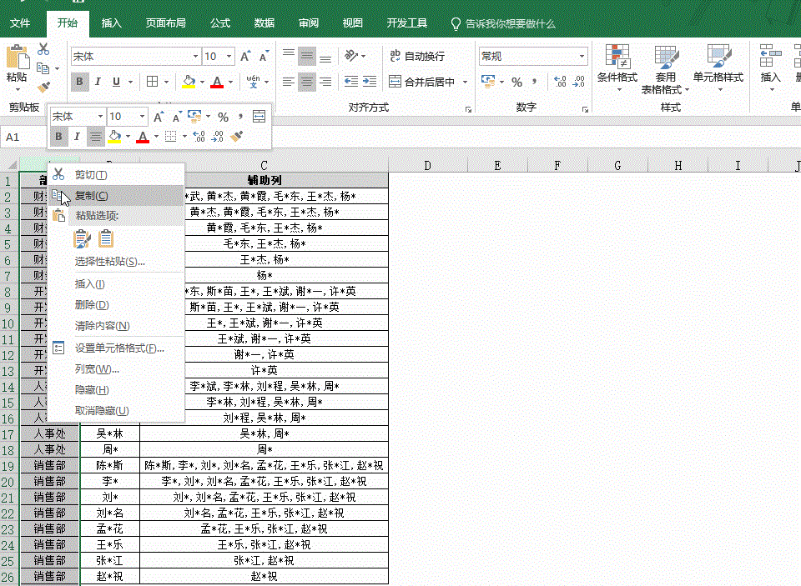The image size is (801, 586).
Task: Choose 复制(C) from the context menu
Action: point(92,195)
